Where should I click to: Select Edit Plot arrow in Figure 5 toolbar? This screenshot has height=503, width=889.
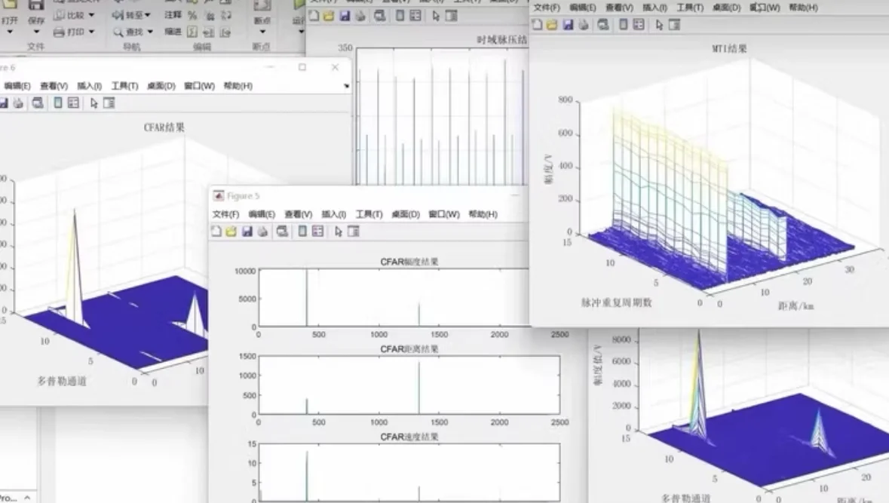(339, 232)
